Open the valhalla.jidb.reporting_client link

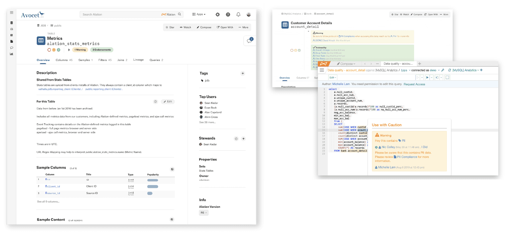tap(60, 89)
